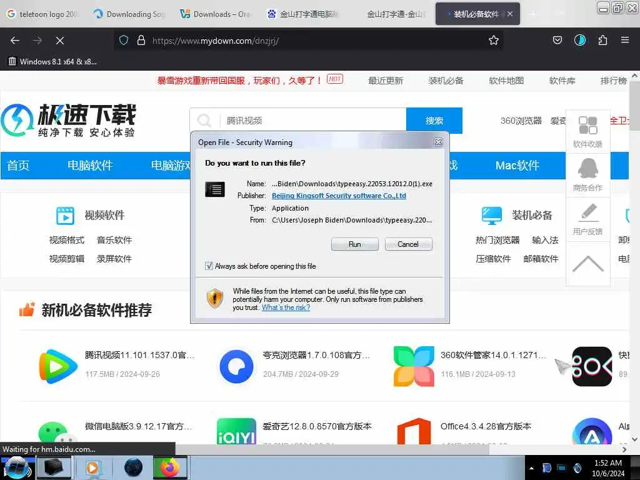Viewport: 640px width, 480px height.
Task: Click Run in the security warning dialog
Action: (x=354, y=244)
